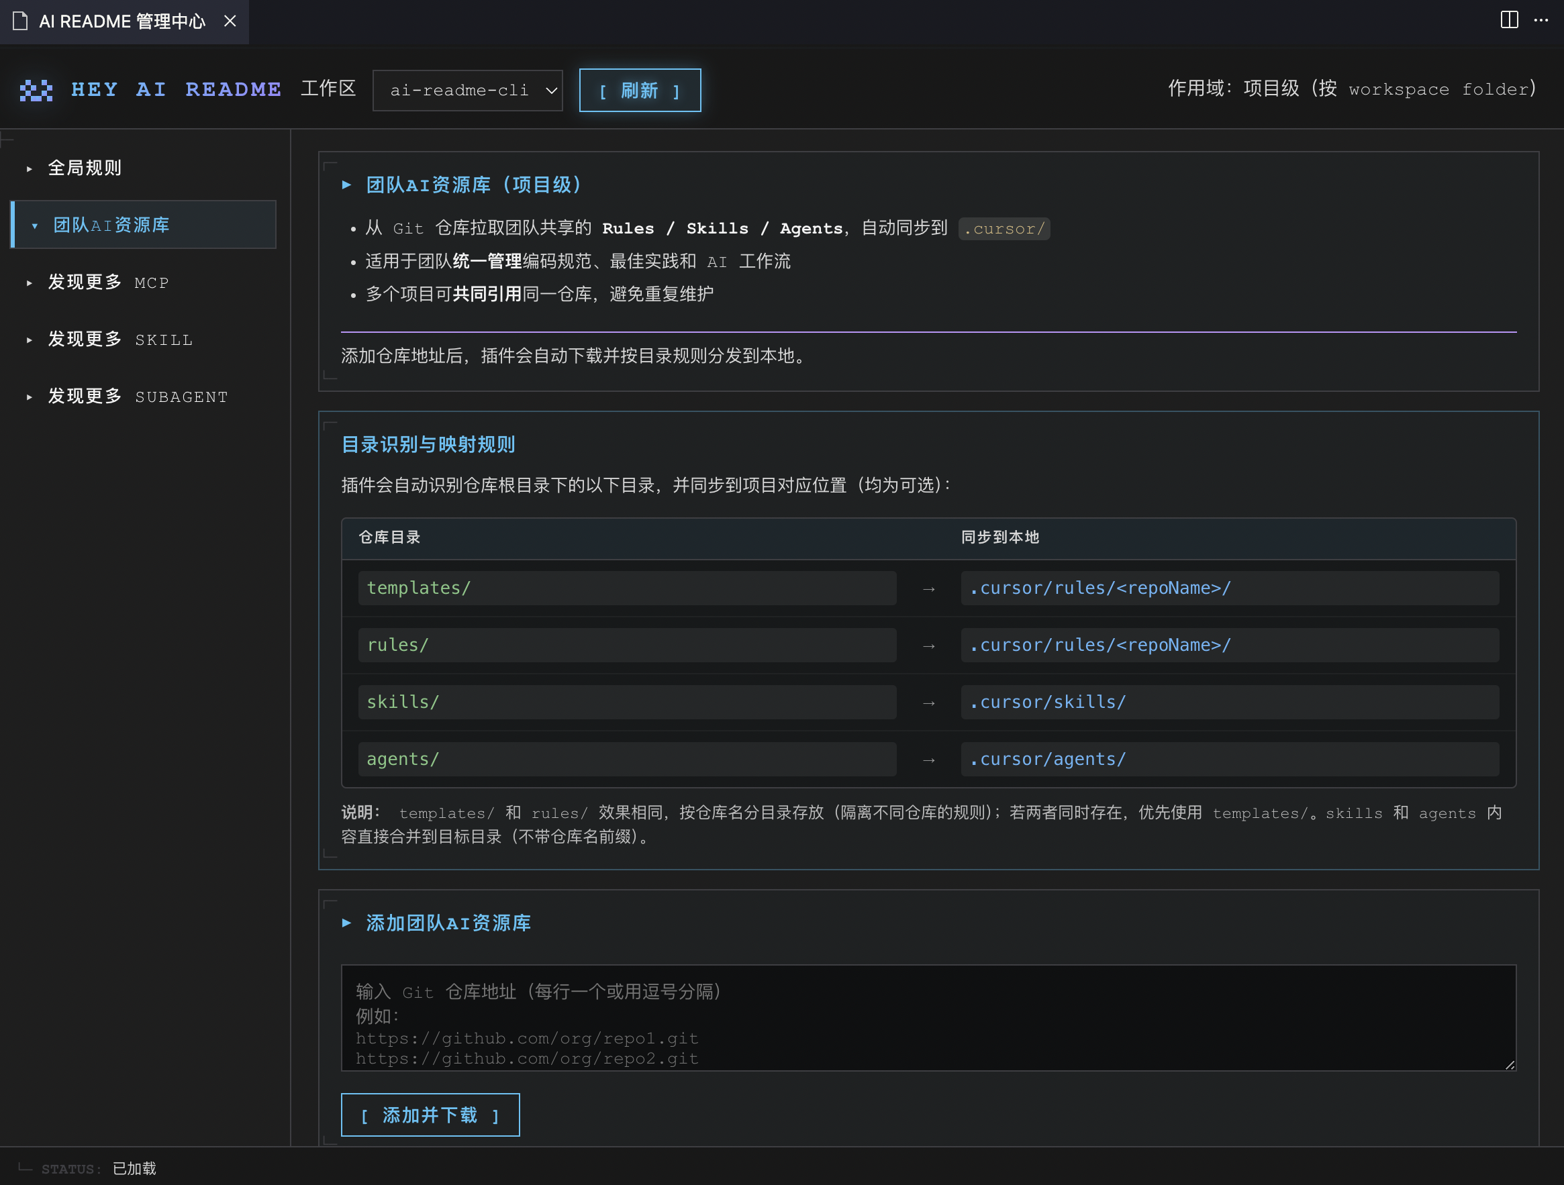This screenshot has width=1564, height=1185.
Task: Toggle the 添加团队AI资源库 section triangle
Action: [x=346, y=923]
